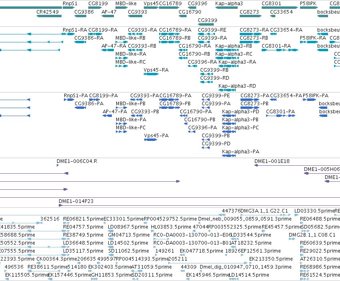Click the Kap-alpha3-RD transcript label
This screenshot has height=281, width=340.
pos(237,86)
